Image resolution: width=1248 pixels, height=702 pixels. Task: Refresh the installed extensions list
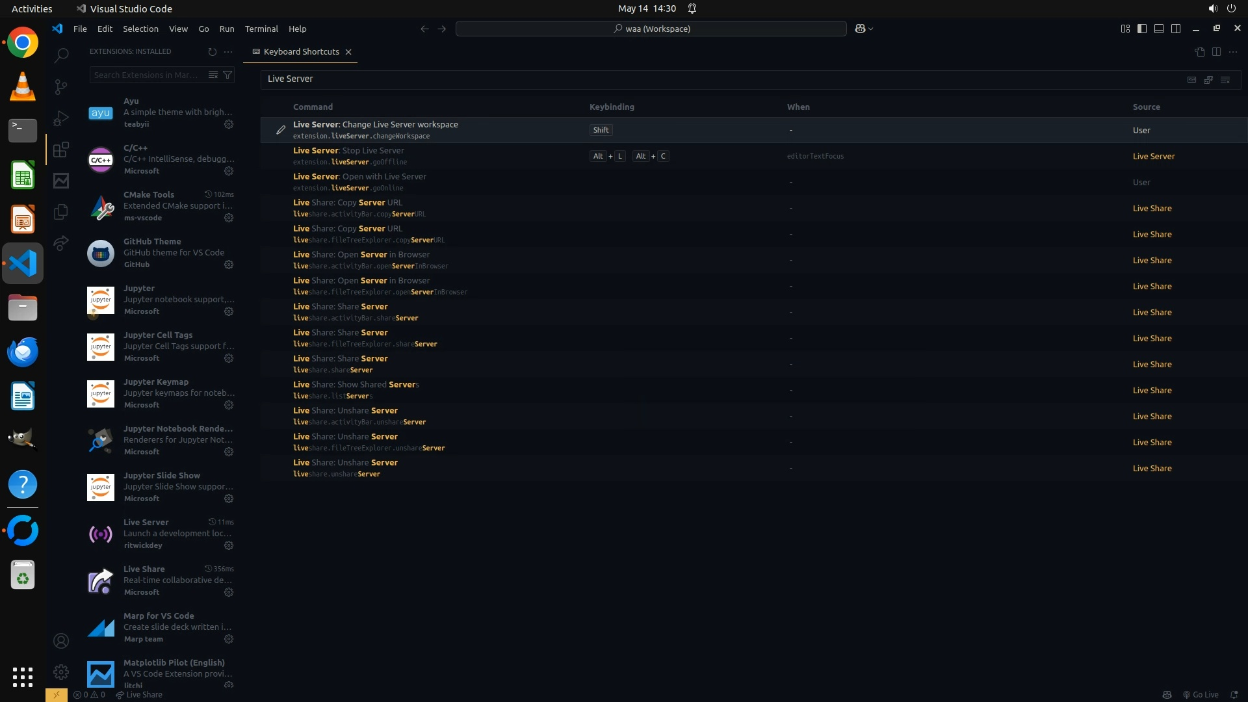tap(212, 52)
